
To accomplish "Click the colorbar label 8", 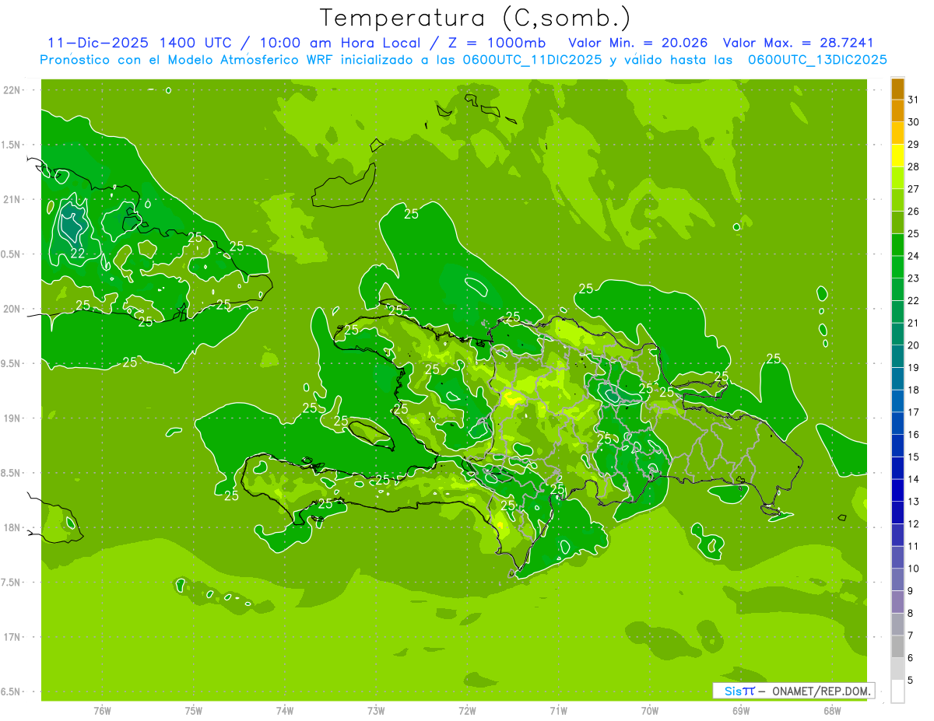I will [911, 614].
